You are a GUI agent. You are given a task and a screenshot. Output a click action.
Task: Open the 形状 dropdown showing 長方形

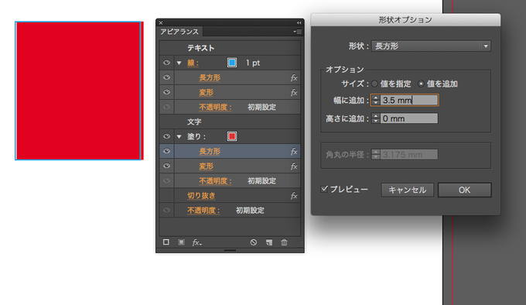point(431,46)
